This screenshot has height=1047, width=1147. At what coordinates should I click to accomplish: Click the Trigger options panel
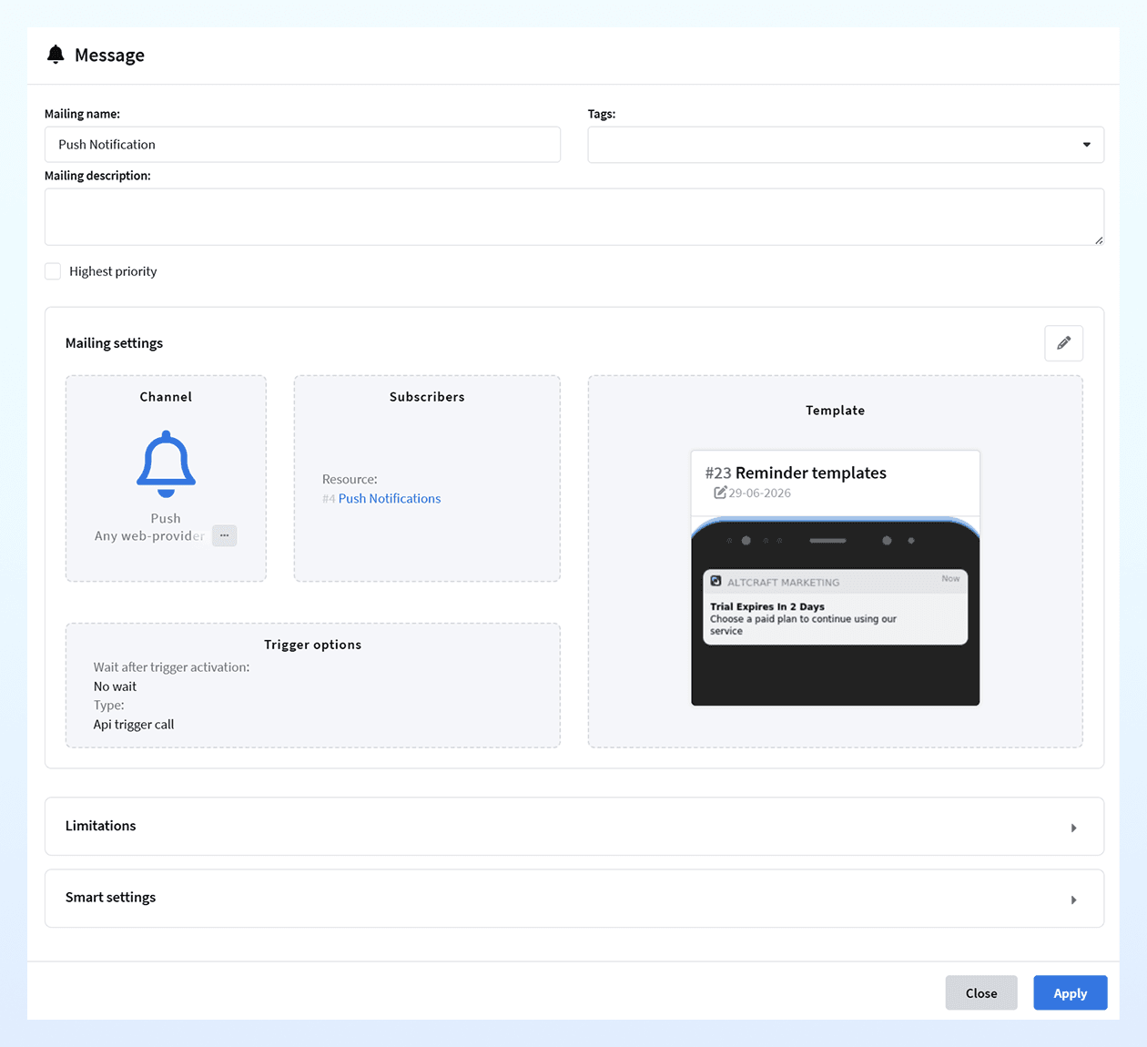click(313, 686)
